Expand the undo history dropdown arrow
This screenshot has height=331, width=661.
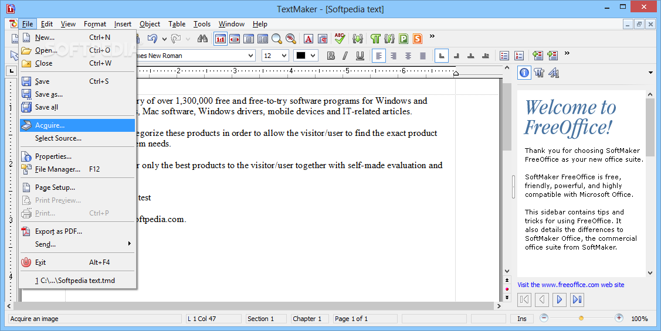164,39
